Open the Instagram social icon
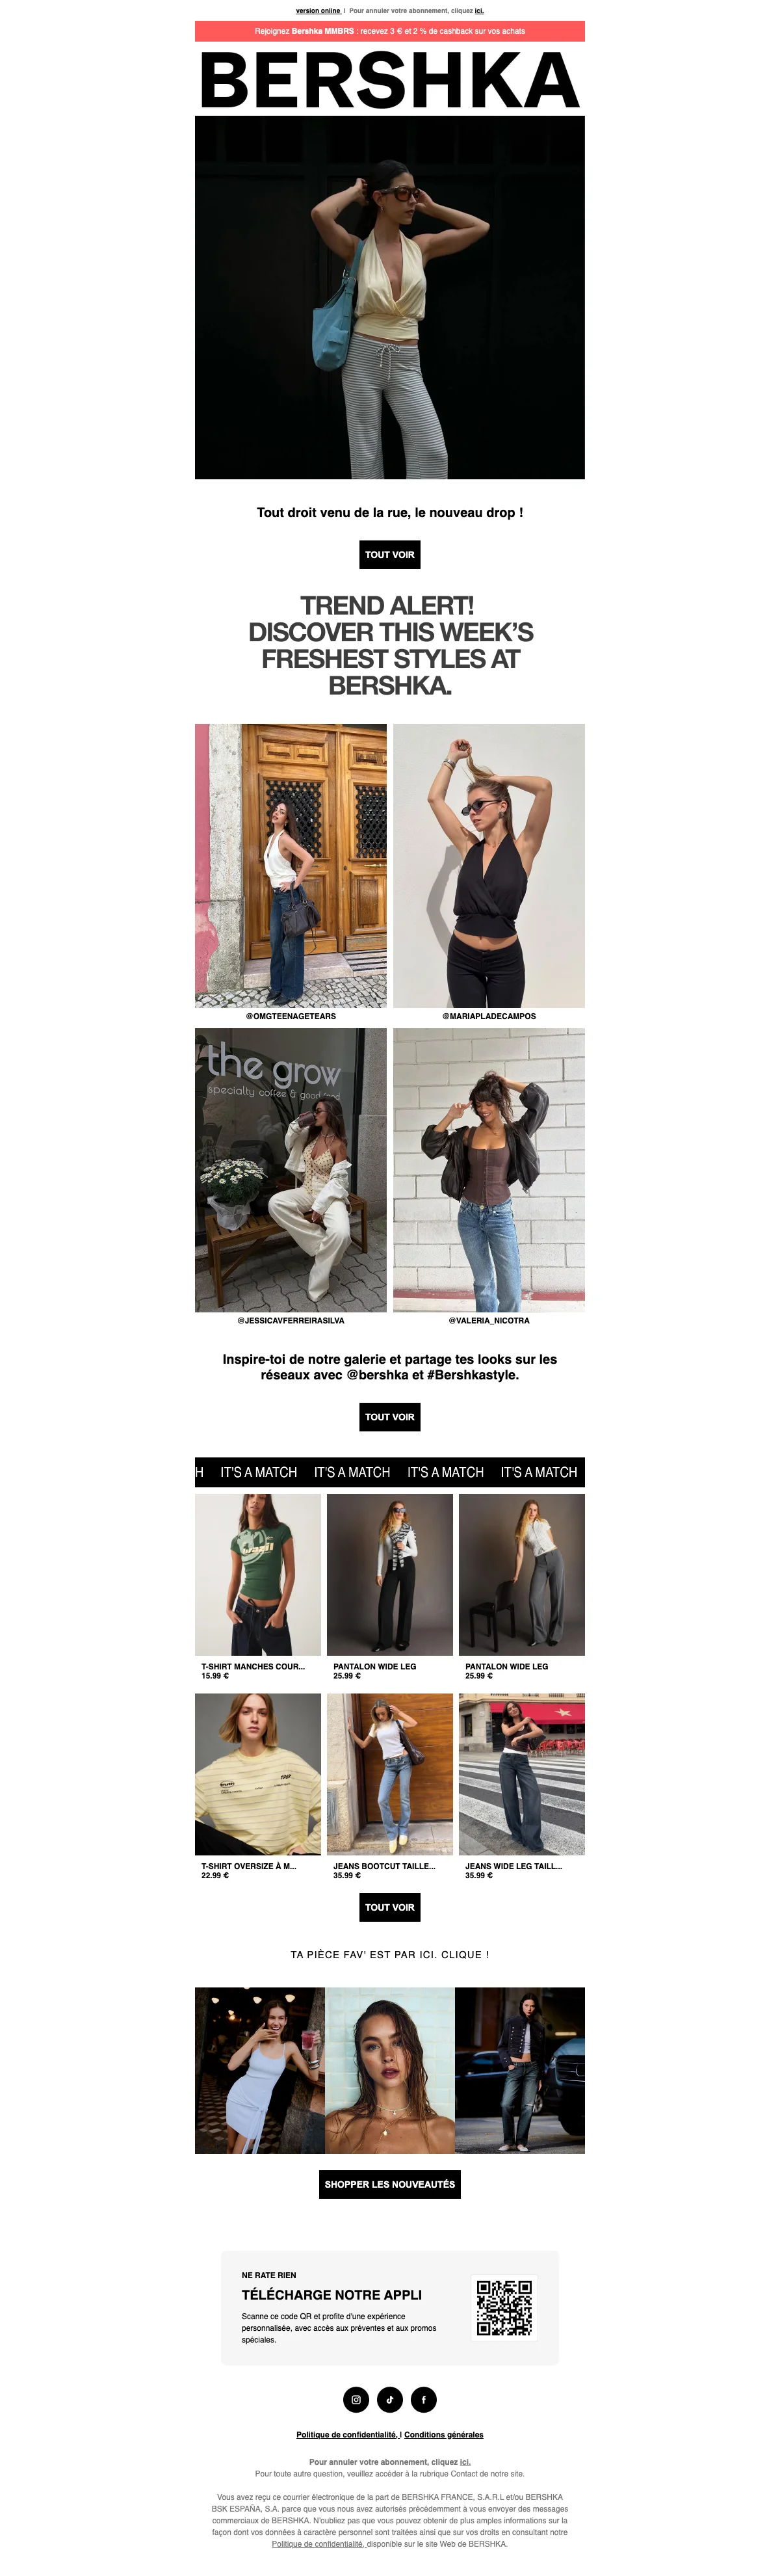Viewport: 780px width, 2576px height. pyautogui.click(x=356, y=2399)
